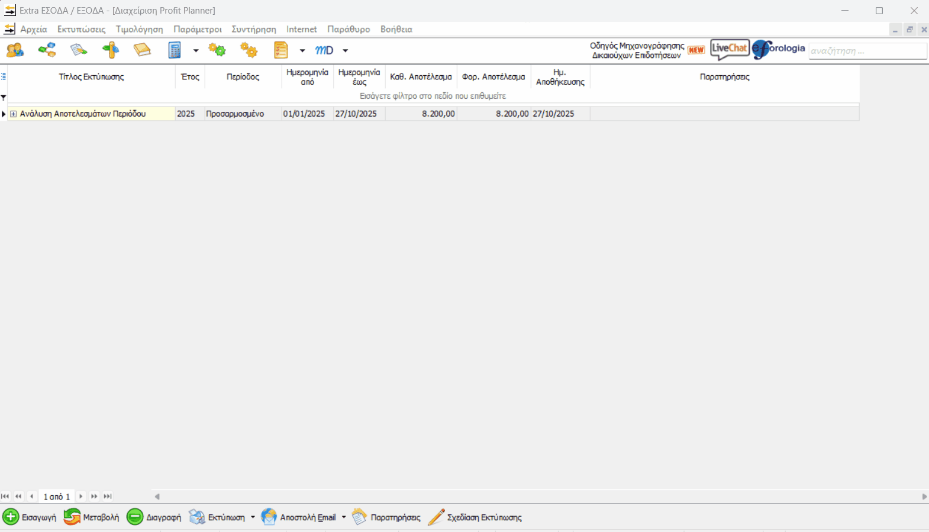Click the two orange gears icon
The image size is (929, 532).
[x=249, y=50]
